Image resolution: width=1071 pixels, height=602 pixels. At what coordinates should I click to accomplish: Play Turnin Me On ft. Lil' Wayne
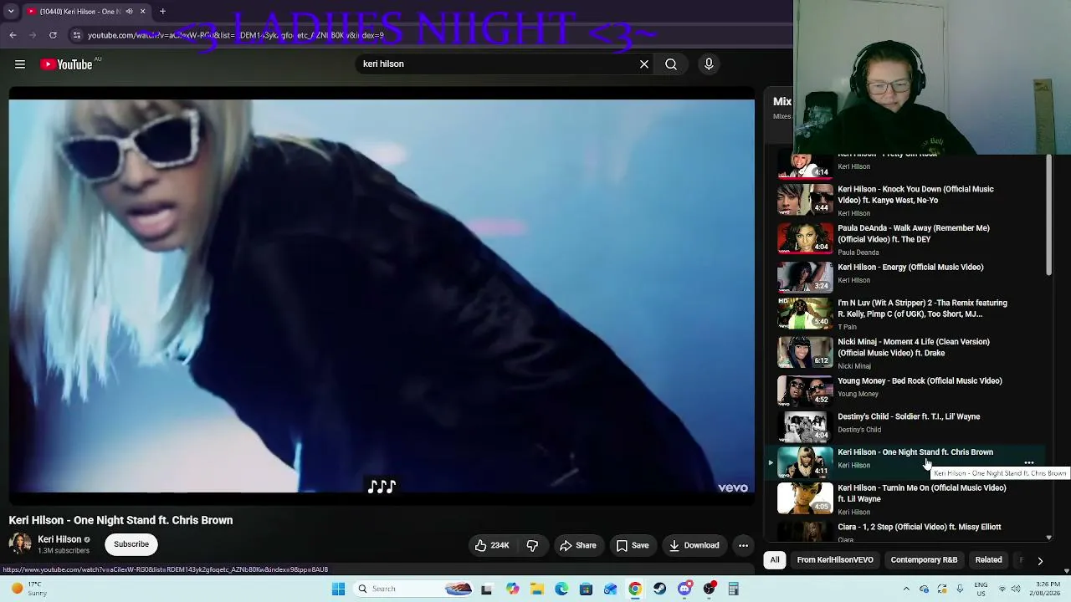[x=922, y=493]
